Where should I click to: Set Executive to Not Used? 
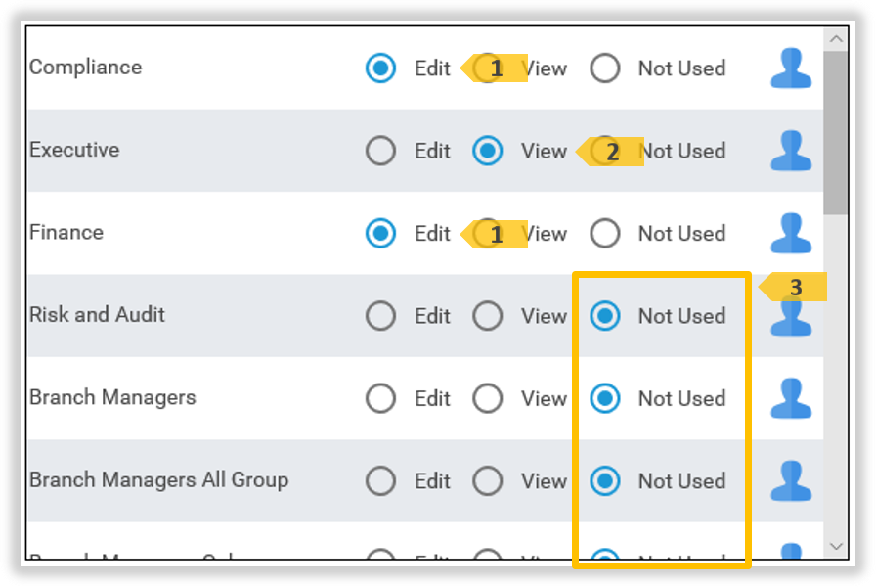coord(605,151)
